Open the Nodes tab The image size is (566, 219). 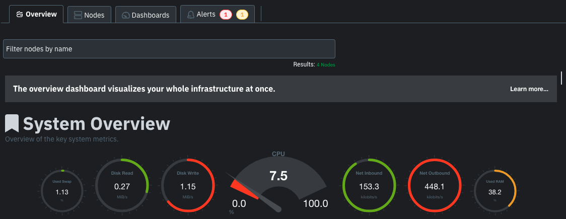(x=89, y=15)
